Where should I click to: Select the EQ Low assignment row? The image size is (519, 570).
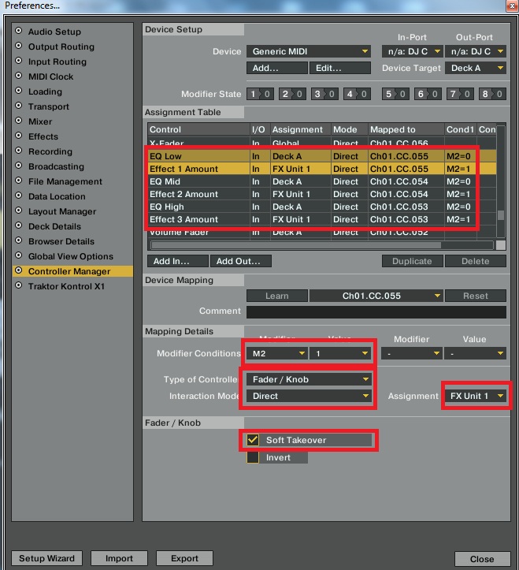(x=322, y=156)
